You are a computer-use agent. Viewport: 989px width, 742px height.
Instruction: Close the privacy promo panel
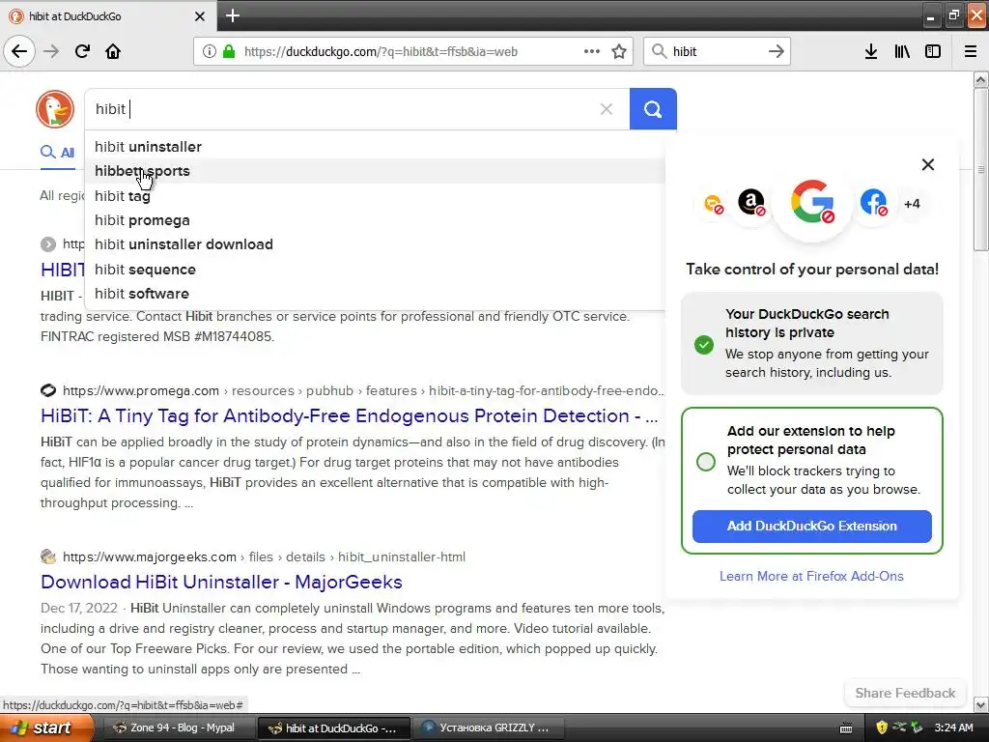point(928,164)
